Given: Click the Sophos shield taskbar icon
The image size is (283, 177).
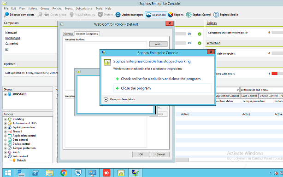Looking at the screenshot, I should tap(78, 173).
